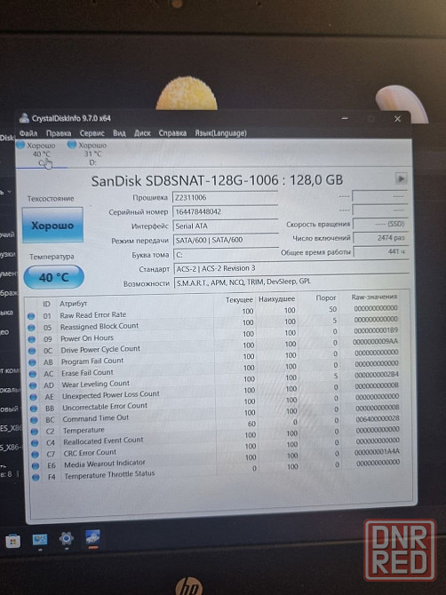446x595 pixels.
Task: Select the Raw Read Error Rate row text
Action: coord(93,315)
